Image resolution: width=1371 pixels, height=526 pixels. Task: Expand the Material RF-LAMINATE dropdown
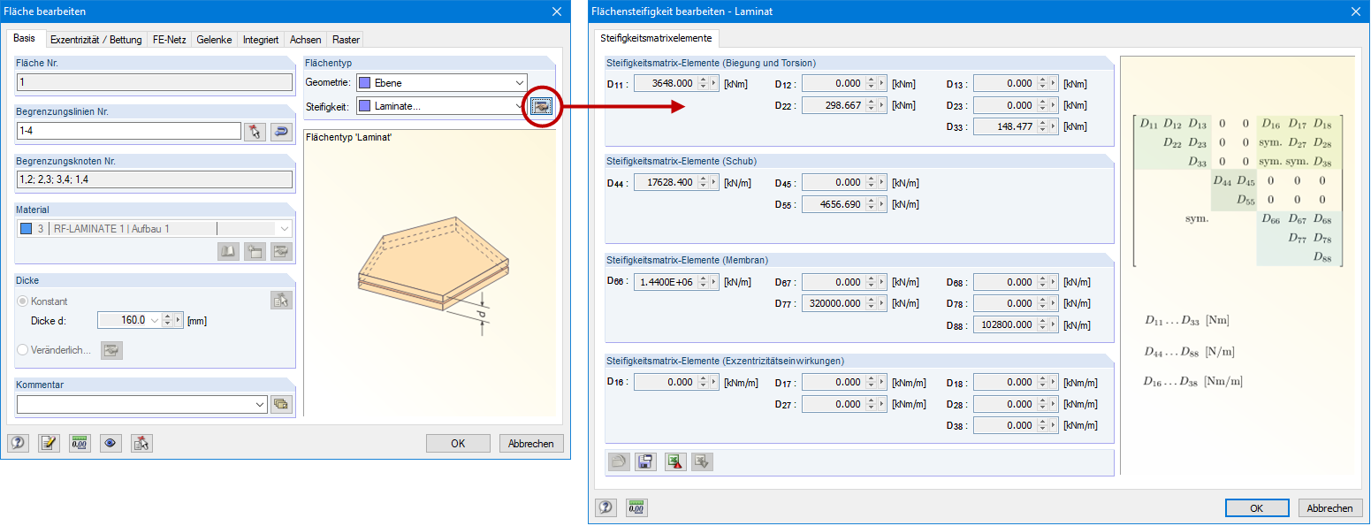click(x=284, y=229)
